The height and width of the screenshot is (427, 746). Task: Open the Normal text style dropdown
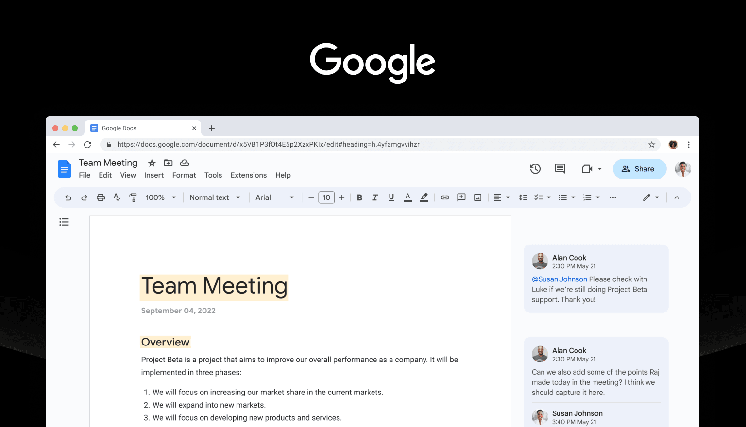[215, 197]
